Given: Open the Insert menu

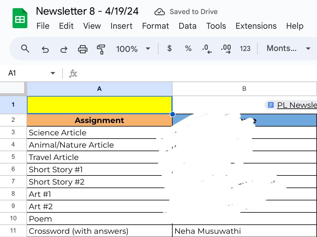Looking at the screenshot, I should [x=121, y=26].
